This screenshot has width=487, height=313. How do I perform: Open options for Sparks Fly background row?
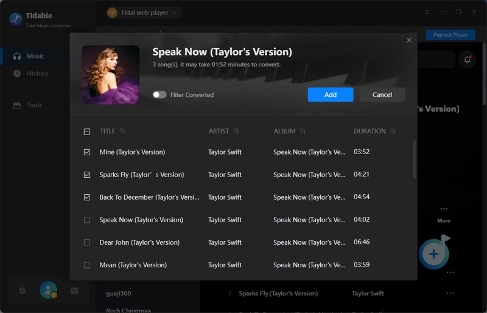[450, 293]
